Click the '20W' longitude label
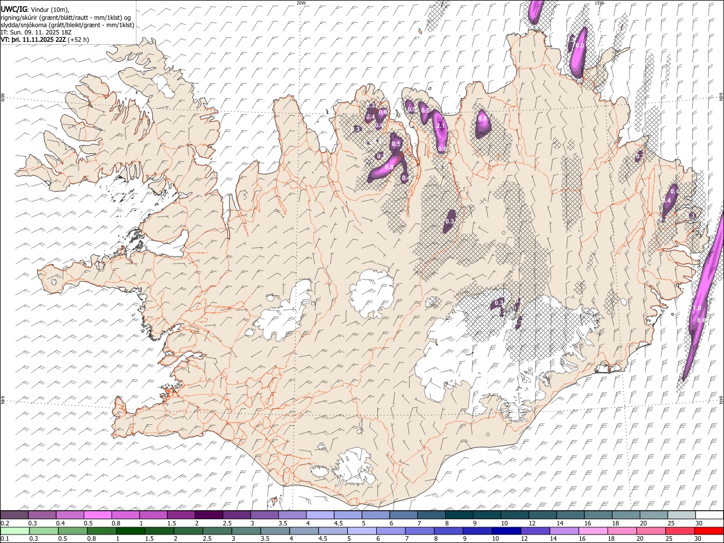This screenshot has width=724, height=543. 301,3
